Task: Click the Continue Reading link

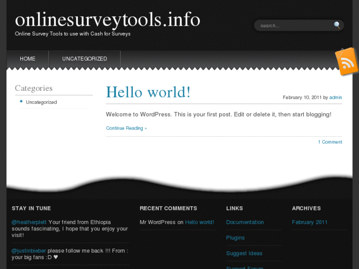Action: click(x=126, y=128)
